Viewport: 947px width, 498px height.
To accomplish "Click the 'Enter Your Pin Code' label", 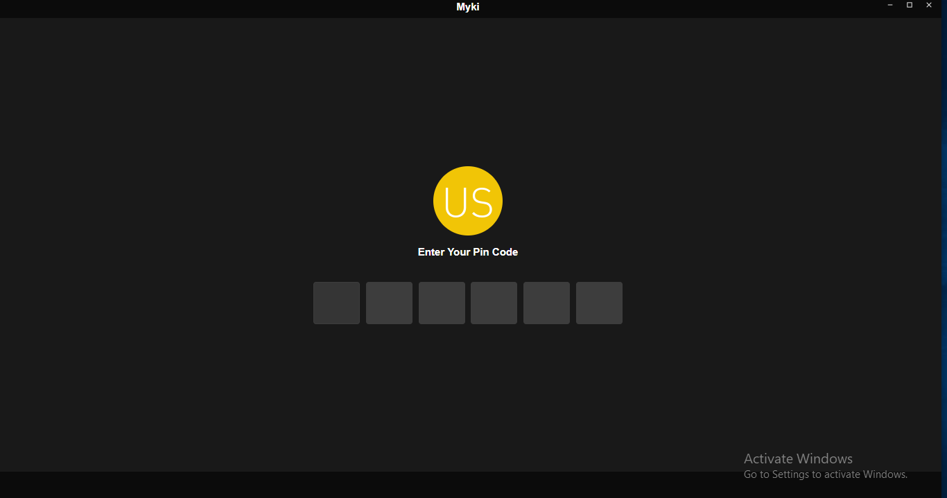I will click(x=468, y=252).
